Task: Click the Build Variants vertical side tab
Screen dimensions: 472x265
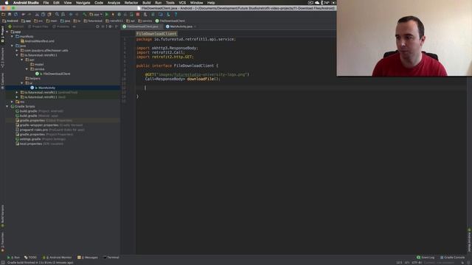Action: (2, 216)
